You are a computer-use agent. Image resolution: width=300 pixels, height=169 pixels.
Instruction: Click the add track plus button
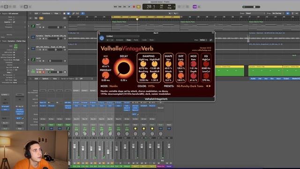(30, 18)
